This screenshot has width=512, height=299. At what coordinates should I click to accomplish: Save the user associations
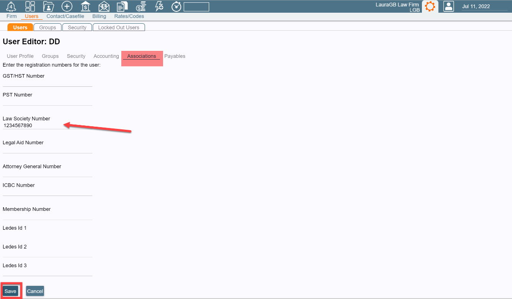coord(11,291)
